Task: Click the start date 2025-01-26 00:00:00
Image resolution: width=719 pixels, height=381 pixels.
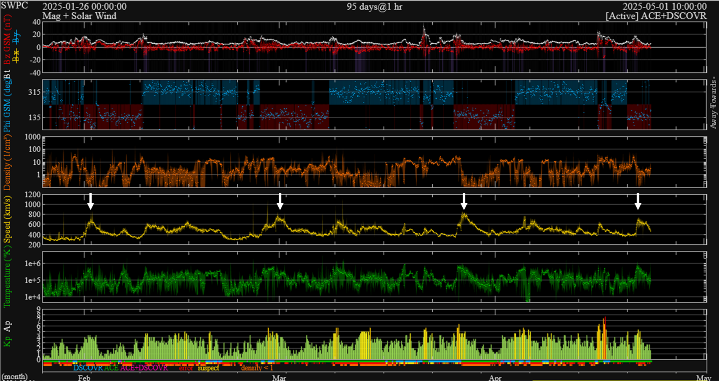Action: (84, 7)
